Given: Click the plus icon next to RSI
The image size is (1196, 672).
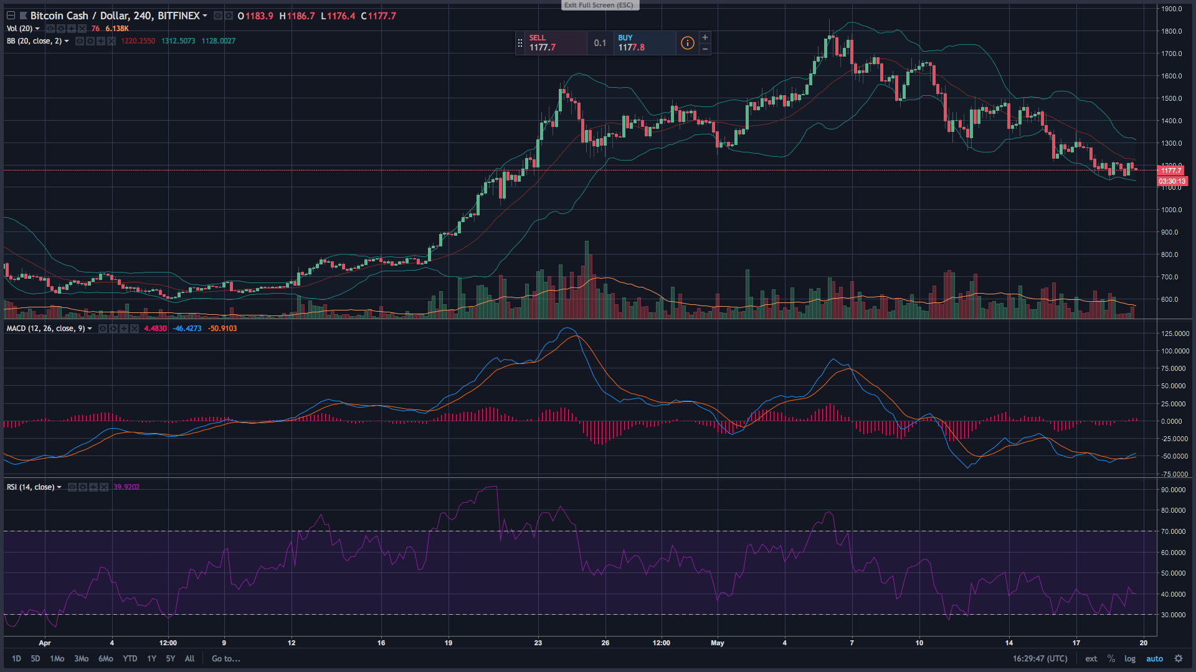Looking at the screenshot, I should [x=93, y=487].
